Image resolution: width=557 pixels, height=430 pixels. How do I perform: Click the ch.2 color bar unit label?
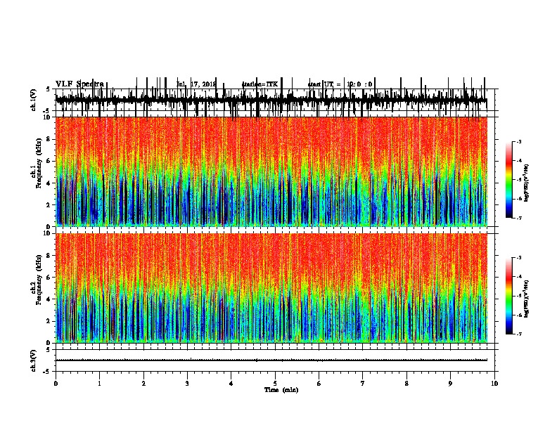pyautogui.click(x=526, y=299)
